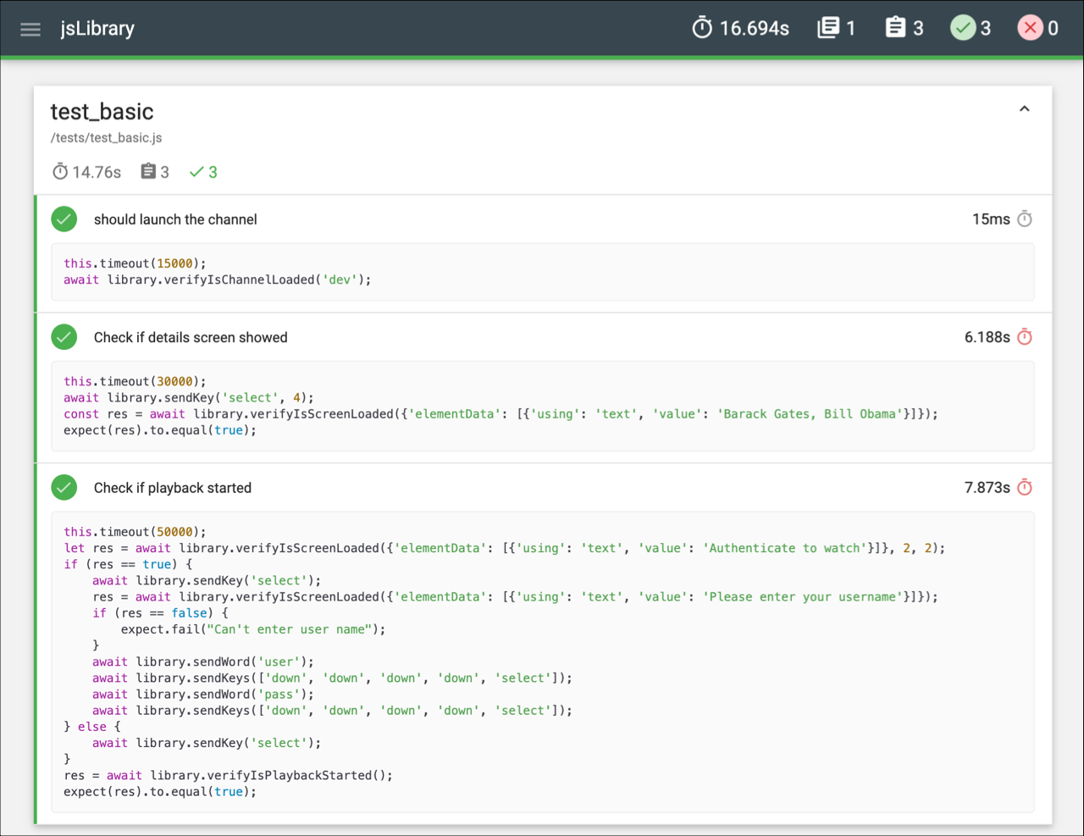Click the 15ms test duration value

(x=991, y=219)
